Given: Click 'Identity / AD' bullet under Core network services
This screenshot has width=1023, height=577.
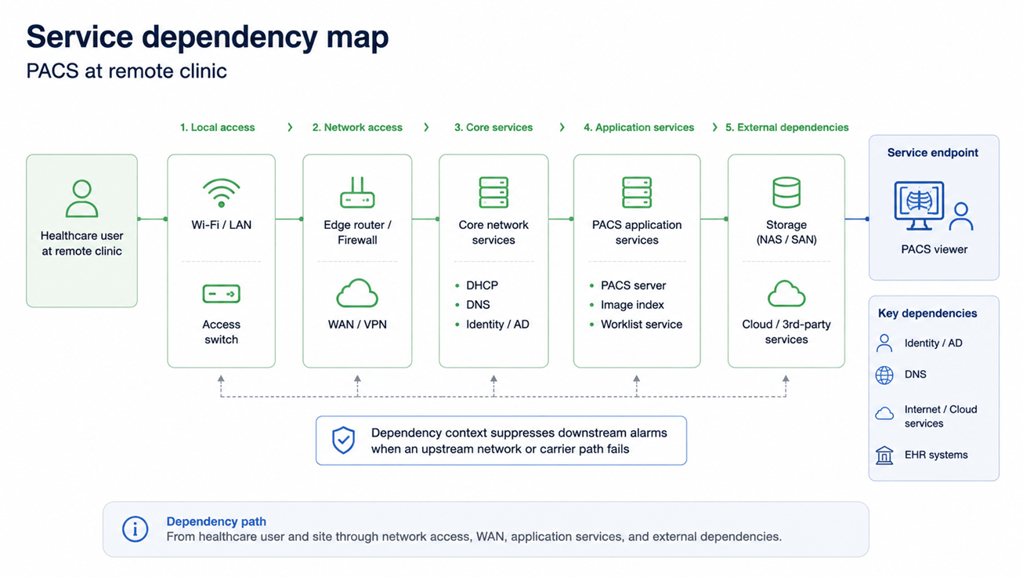Looking at the screenshot, I should tap(497, 325).
